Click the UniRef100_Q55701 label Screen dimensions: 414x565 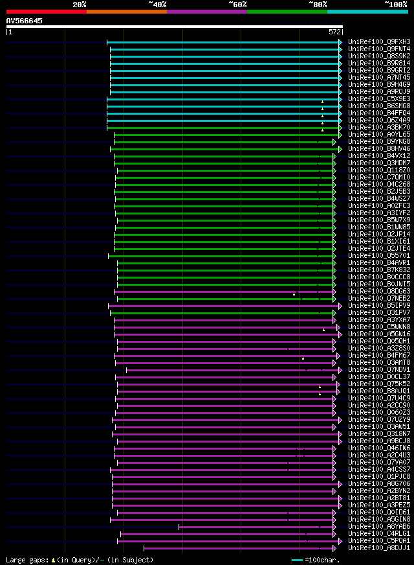click(x=379, y=256)
